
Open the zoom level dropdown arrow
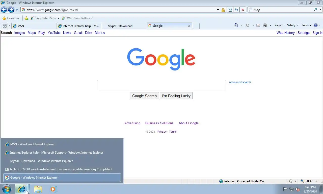pos(316,181)
